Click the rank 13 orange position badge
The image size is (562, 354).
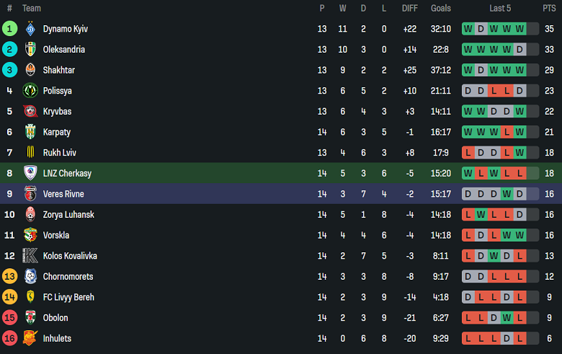click(x=9, y=277)
